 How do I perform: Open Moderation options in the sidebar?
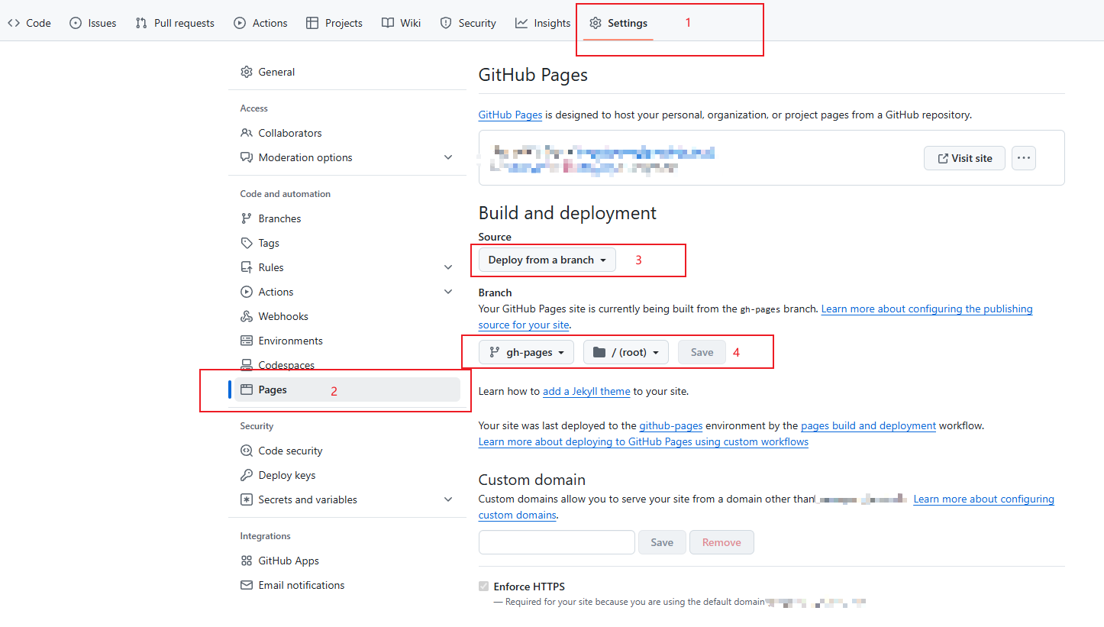(x=347, y=157)
